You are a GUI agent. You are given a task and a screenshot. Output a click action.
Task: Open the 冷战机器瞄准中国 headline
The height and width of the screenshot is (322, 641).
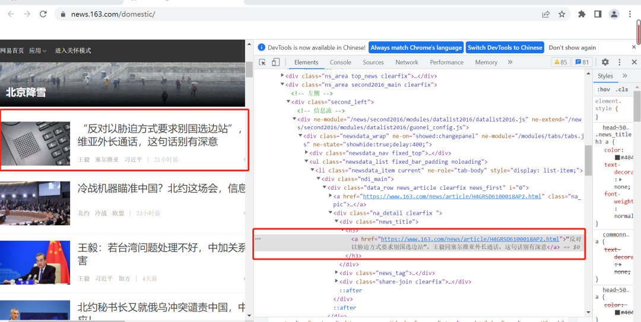161,189
